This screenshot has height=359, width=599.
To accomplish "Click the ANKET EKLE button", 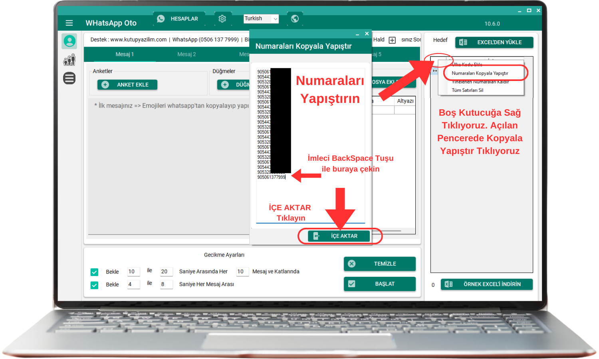I will (127, 85).
